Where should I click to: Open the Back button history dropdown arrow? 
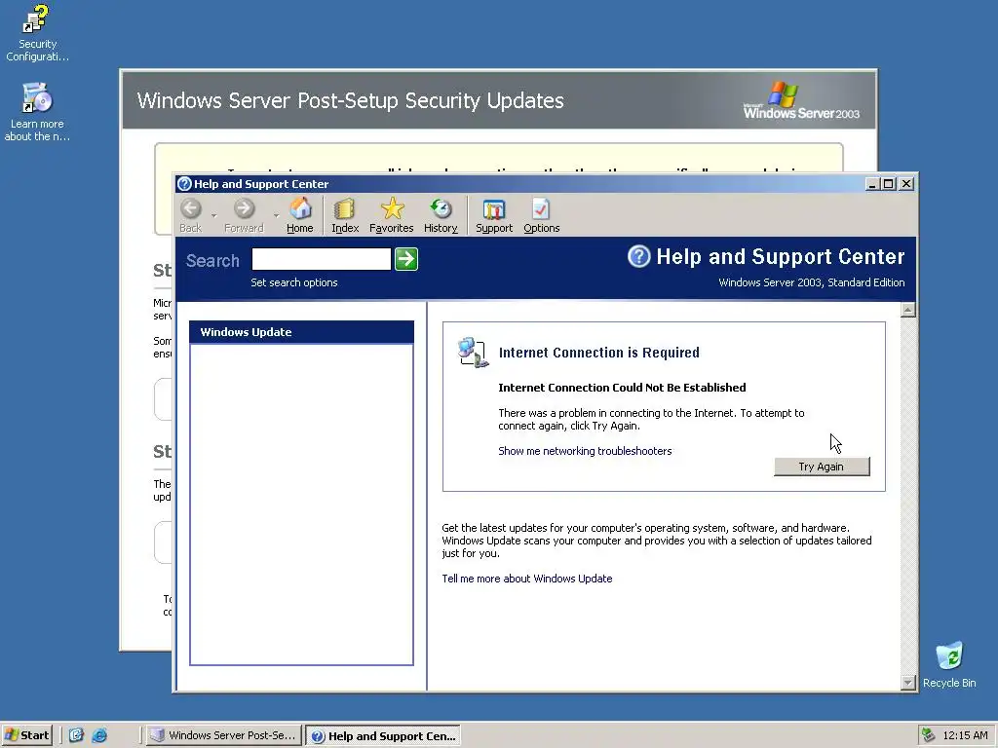213,215
